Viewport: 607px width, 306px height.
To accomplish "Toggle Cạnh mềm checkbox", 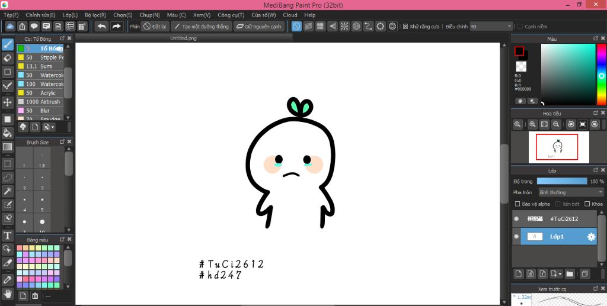I will coord(520,27).
